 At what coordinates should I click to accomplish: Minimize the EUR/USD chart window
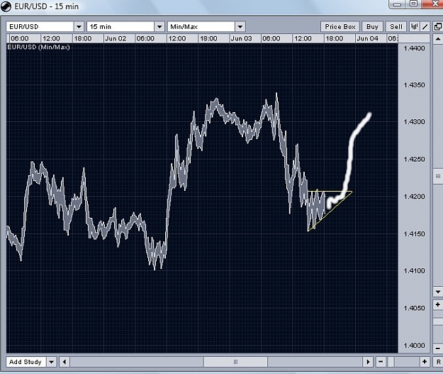[x=398, y=4]
